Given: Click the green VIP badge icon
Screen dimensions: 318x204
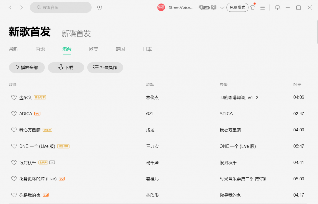Looking at the screenshot, I should click(x=214, y=7).
